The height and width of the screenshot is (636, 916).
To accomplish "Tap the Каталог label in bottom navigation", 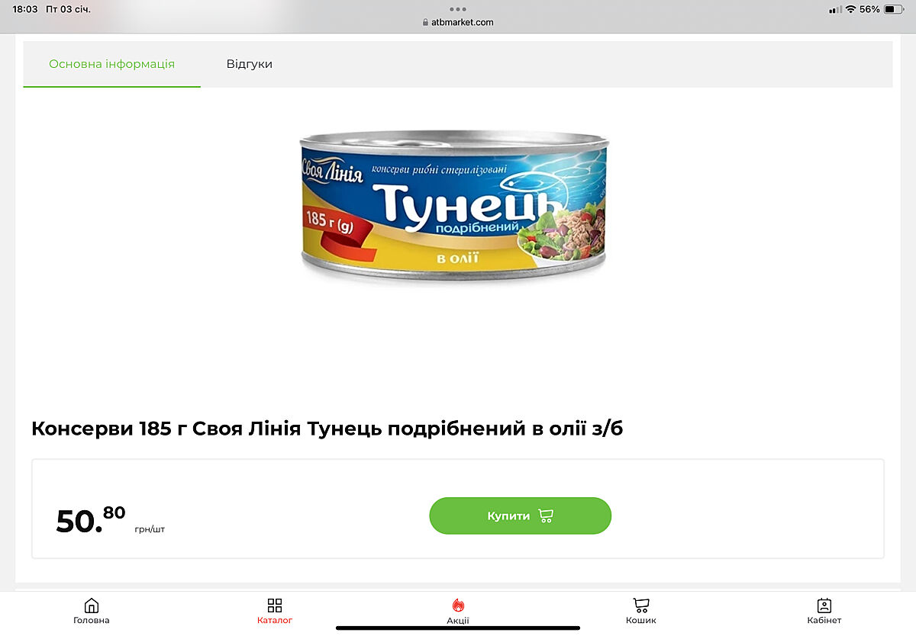I will pos(275,620).
